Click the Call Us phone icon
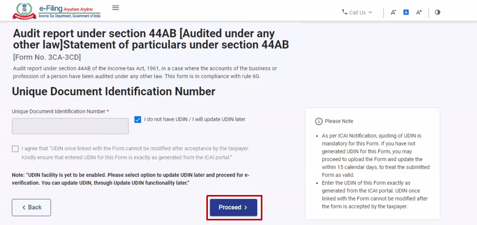This screenshot has height=225, width=477. pyautogui.click(x=345, y=13)
